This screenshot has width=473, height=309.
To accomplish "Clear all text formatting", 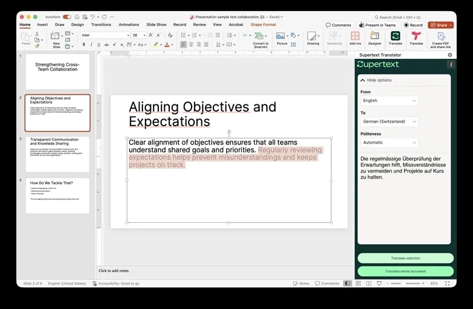I will (x=170, y=35).
